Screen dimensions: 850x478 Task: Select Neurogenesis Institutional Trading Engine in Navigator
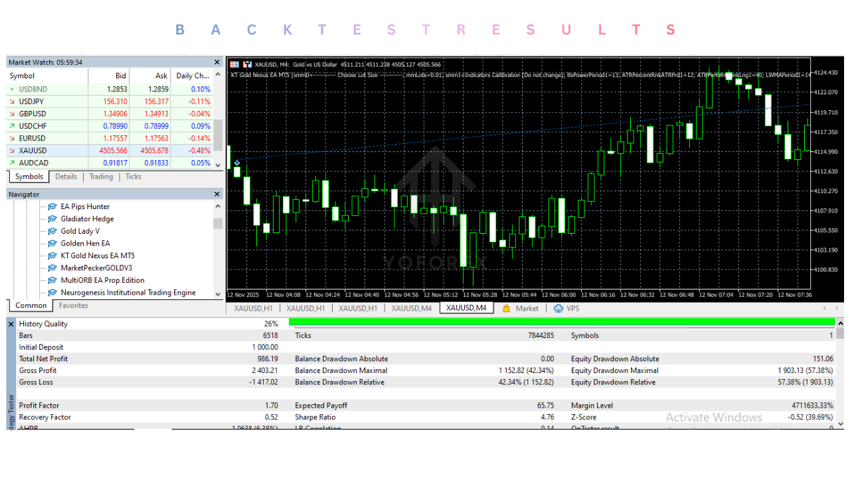point(127,293)
